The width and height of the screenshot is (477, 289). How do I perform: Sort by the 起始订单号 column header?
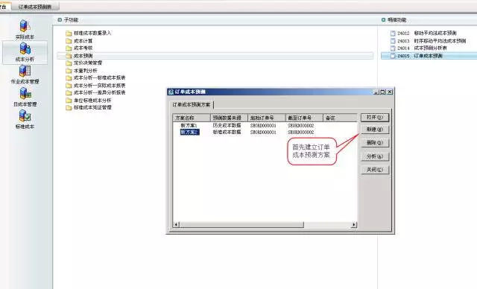(x=267, y=118)
